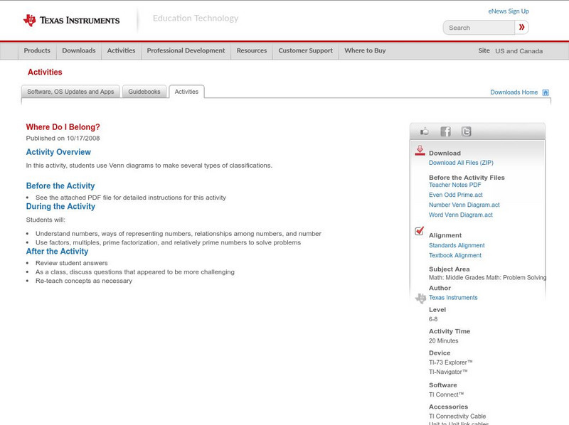Download All Files (ZIP)

point(461,163)
